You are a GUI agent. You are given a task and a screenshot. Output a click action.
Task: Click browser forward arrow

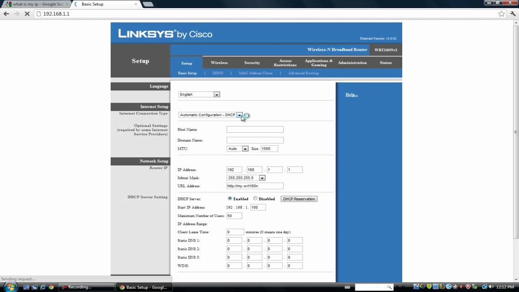(17, 14)
